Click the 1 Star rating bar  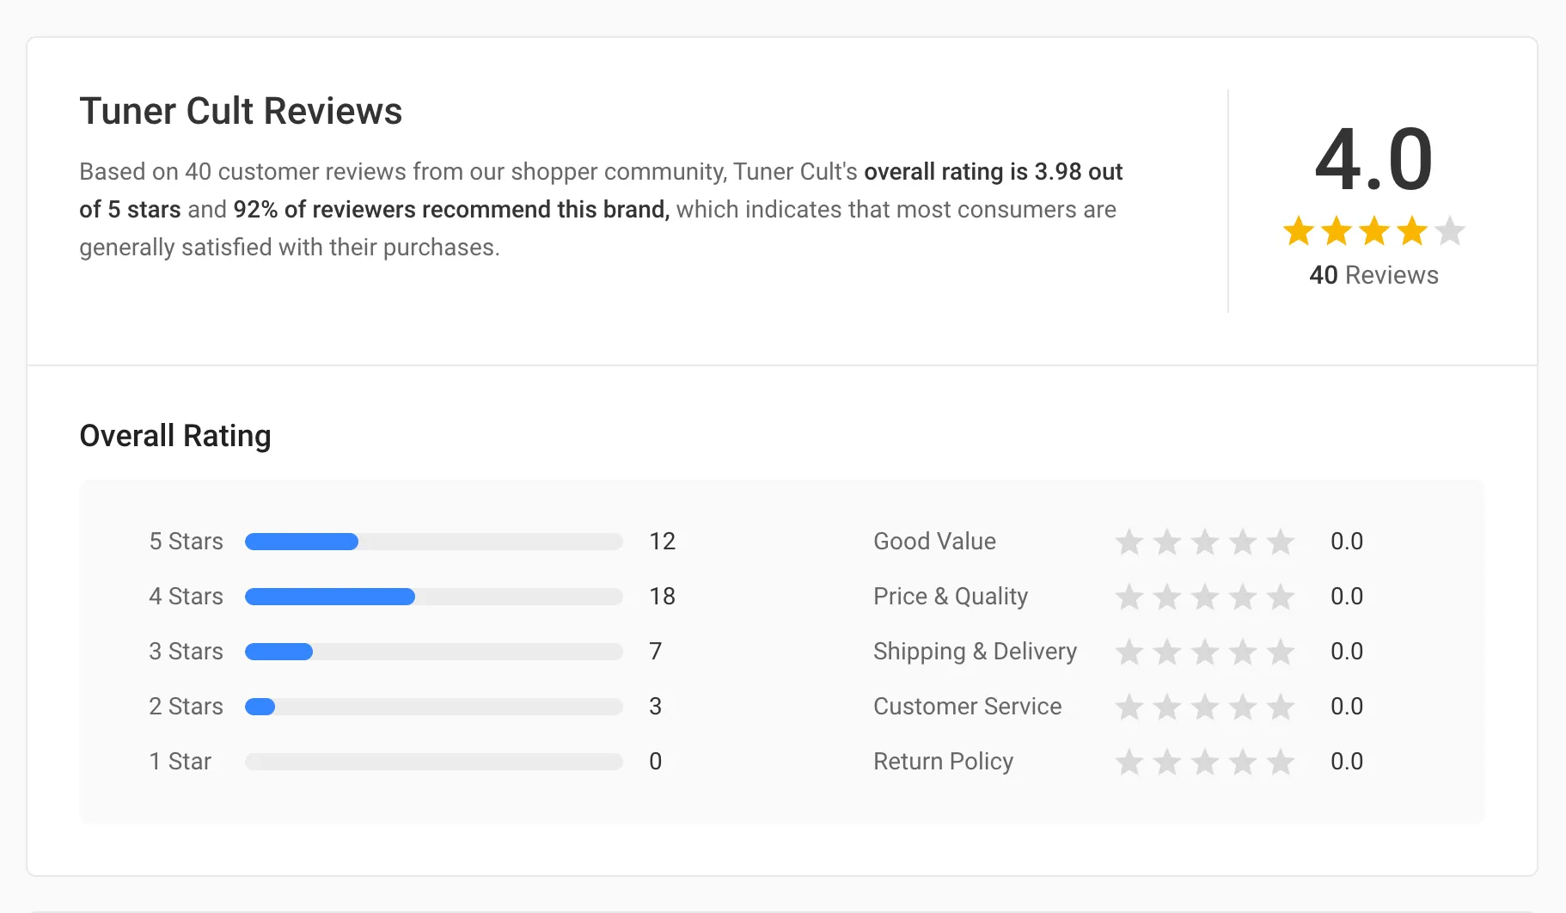434,762
